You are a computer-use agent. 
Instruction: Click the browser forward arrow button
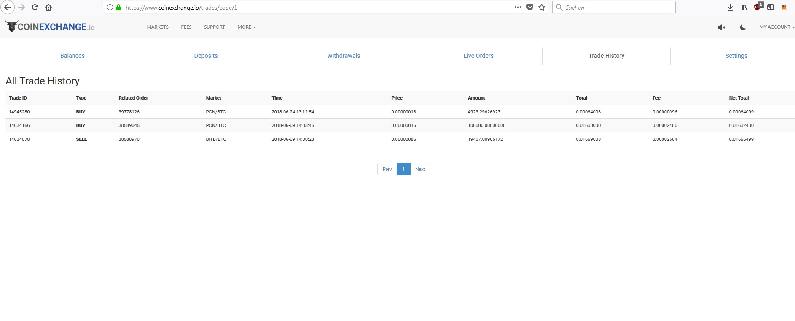pos(22,7)
